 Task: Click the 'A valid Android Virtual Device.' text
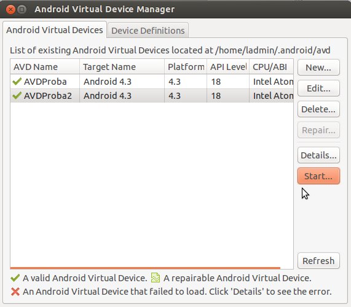85,278
